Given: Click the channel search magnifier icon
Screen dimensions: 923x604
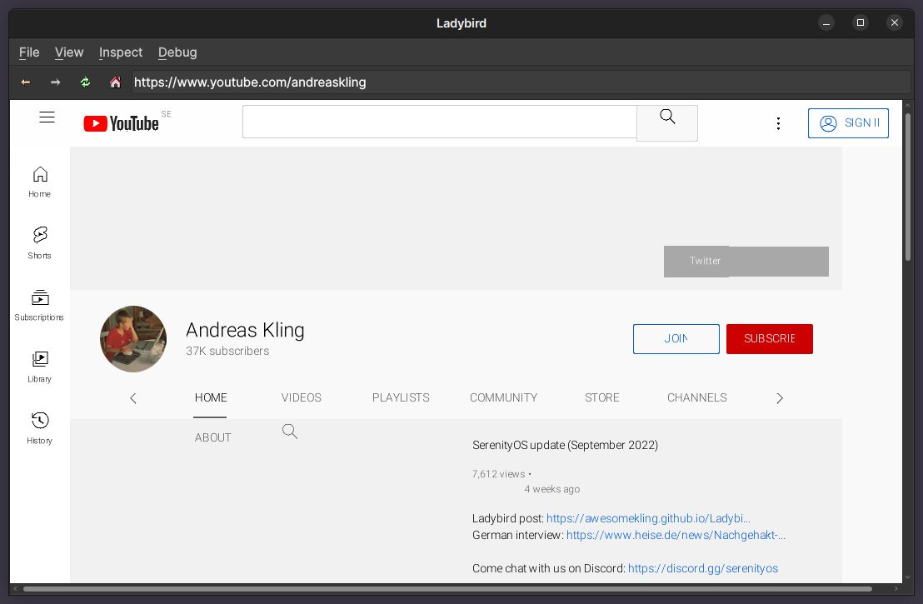Looking at the screenshot, I should pyautogui.click(x=290, y=432).
